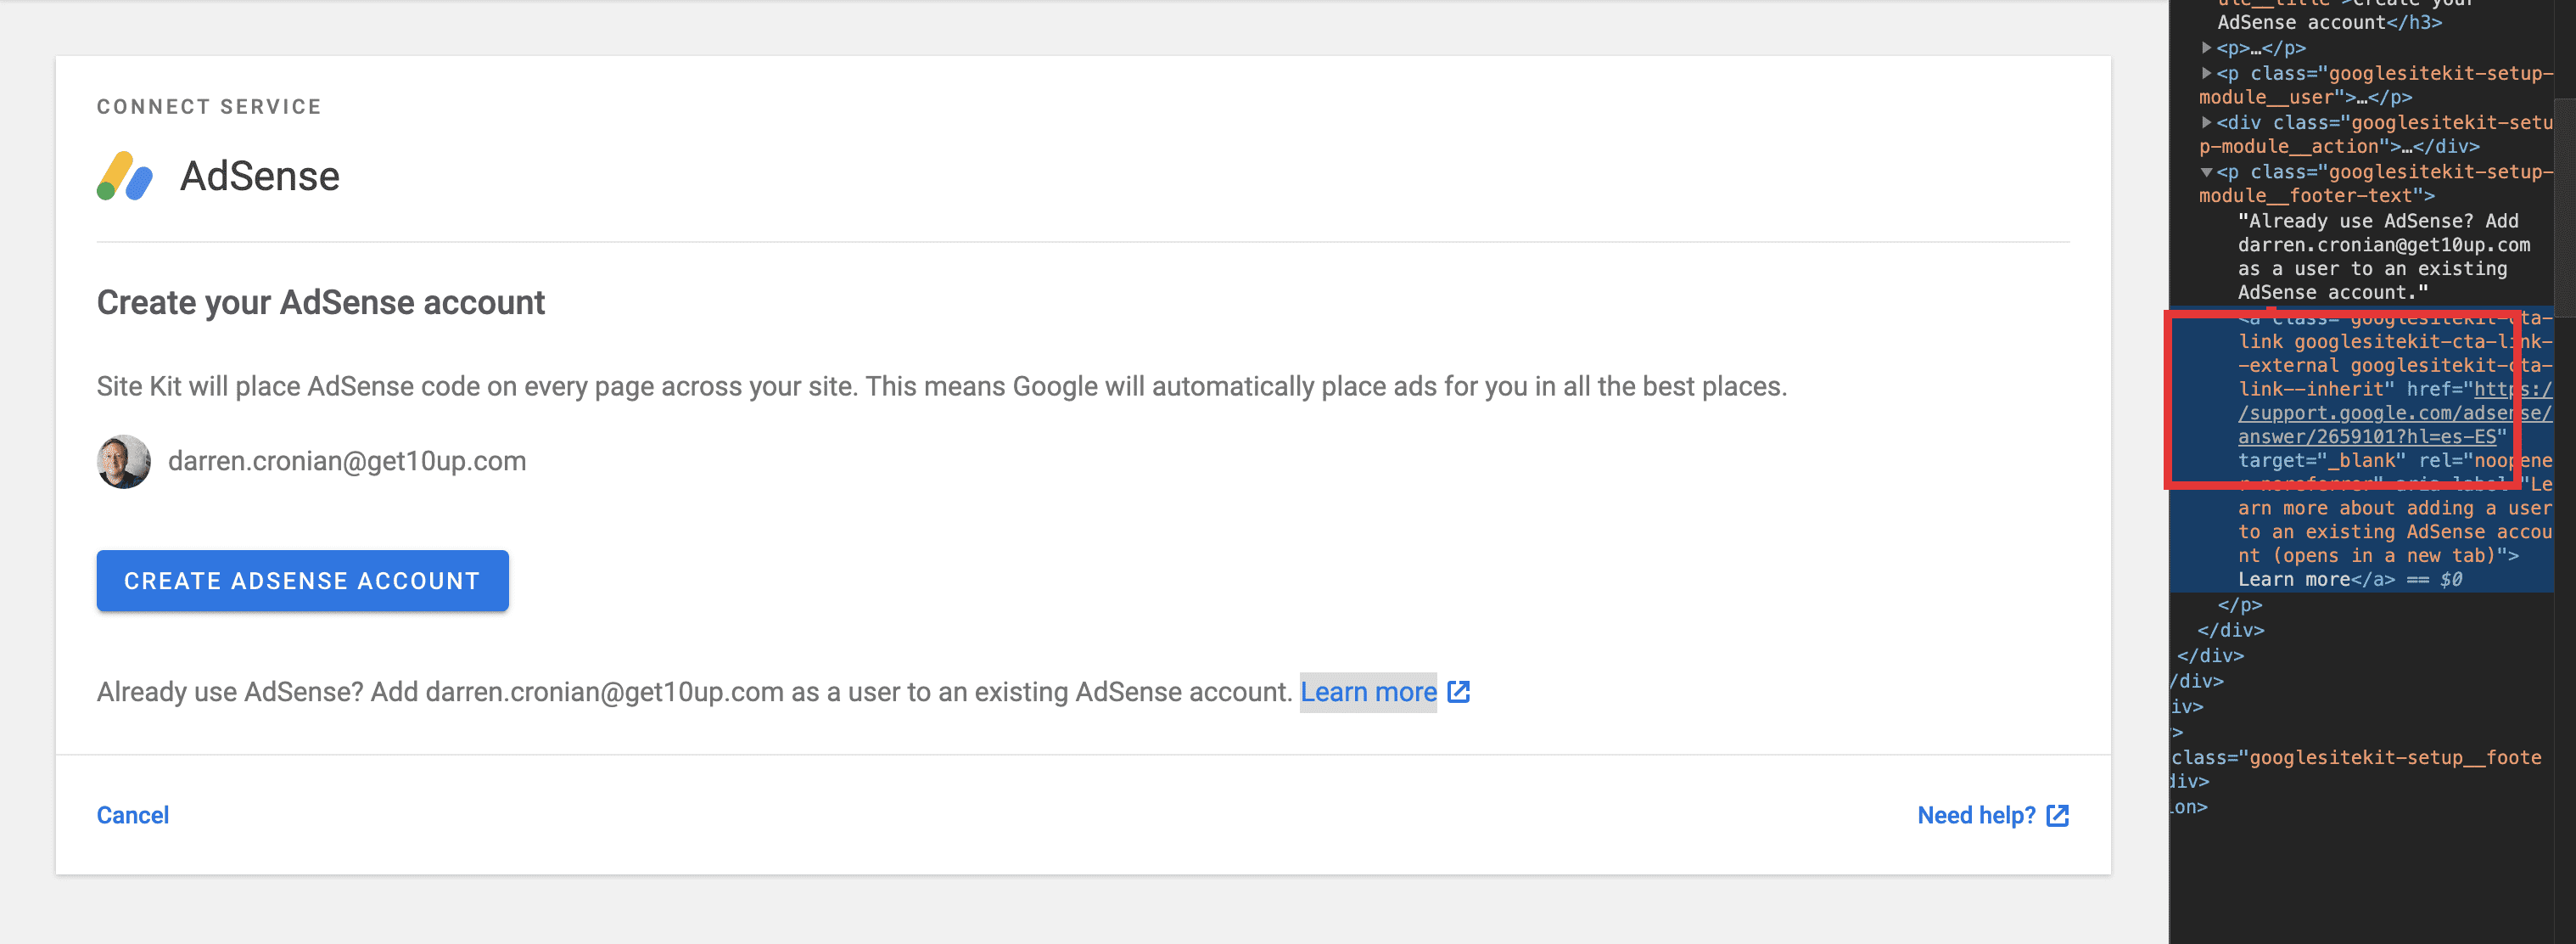
Task: Expand the first collapsed paragraph node in DevTools
Action: [2208, 47]
